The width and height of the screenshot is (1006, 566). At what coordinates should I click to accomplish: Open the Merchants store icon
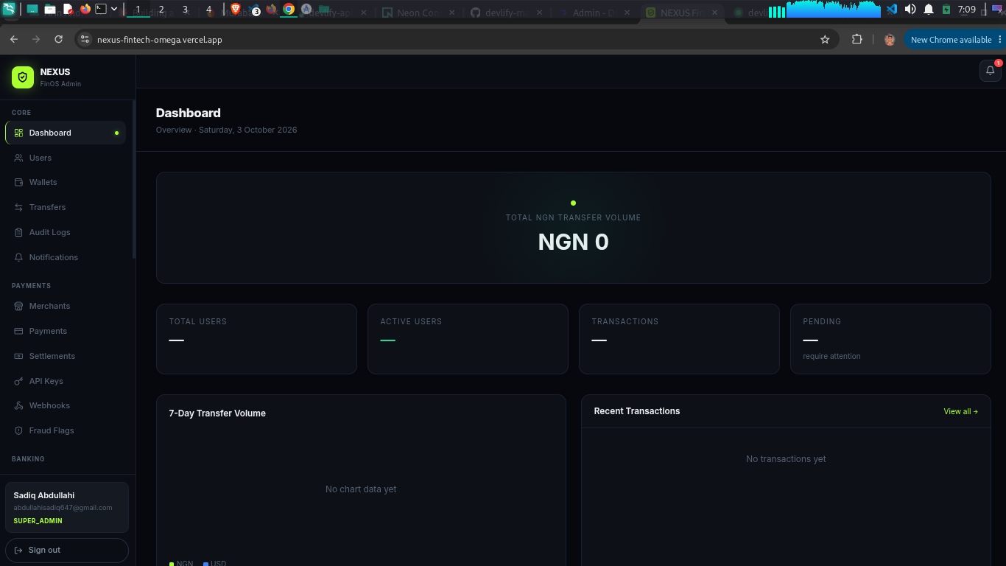pyautogui.click(x=19, y=306)
